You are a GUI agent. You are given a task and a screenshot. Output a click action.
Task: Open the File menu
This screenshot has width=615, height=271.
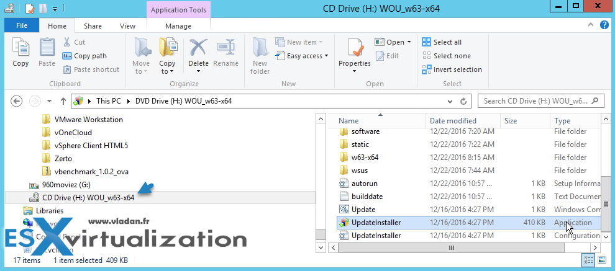(22, 26)
